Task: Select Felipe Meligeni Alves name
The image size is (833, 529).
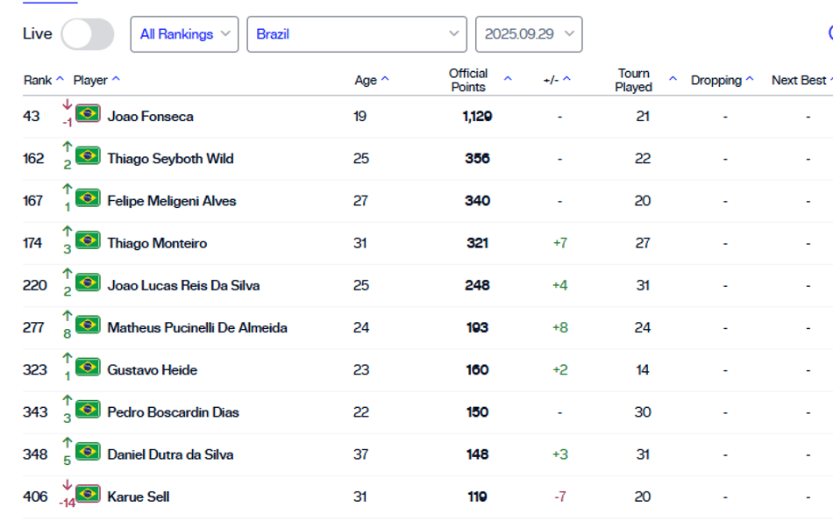Action: pos(172,201)
